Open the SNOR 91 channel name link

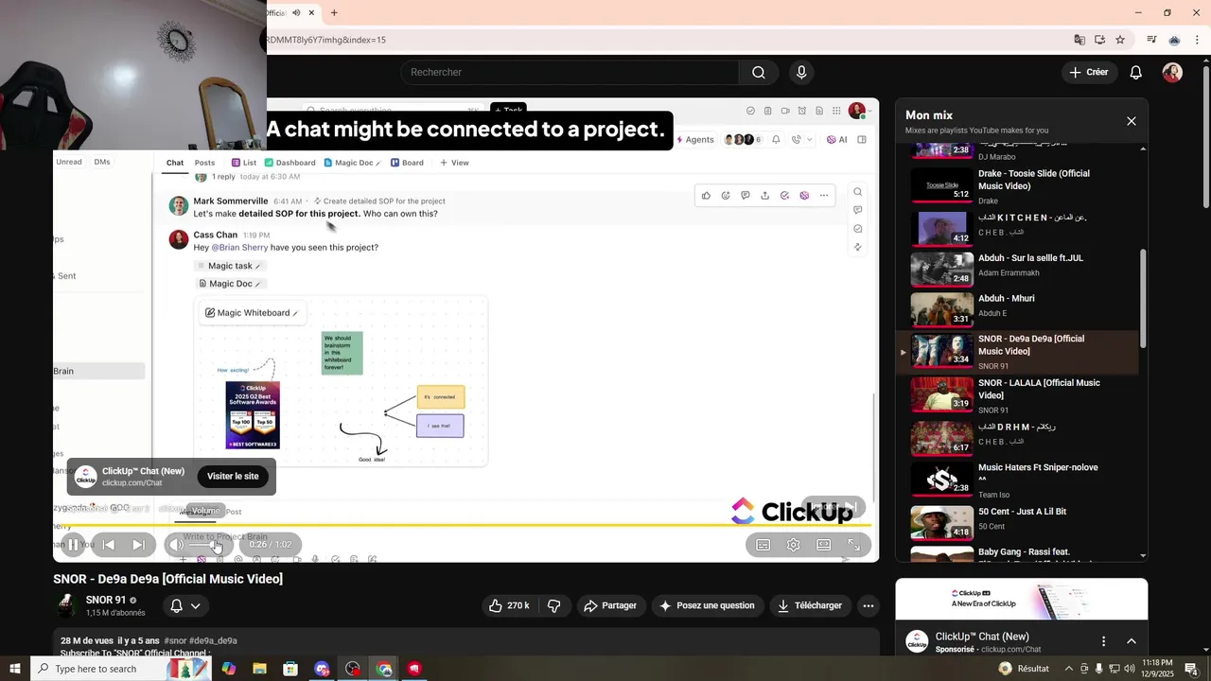pos(106,600)
